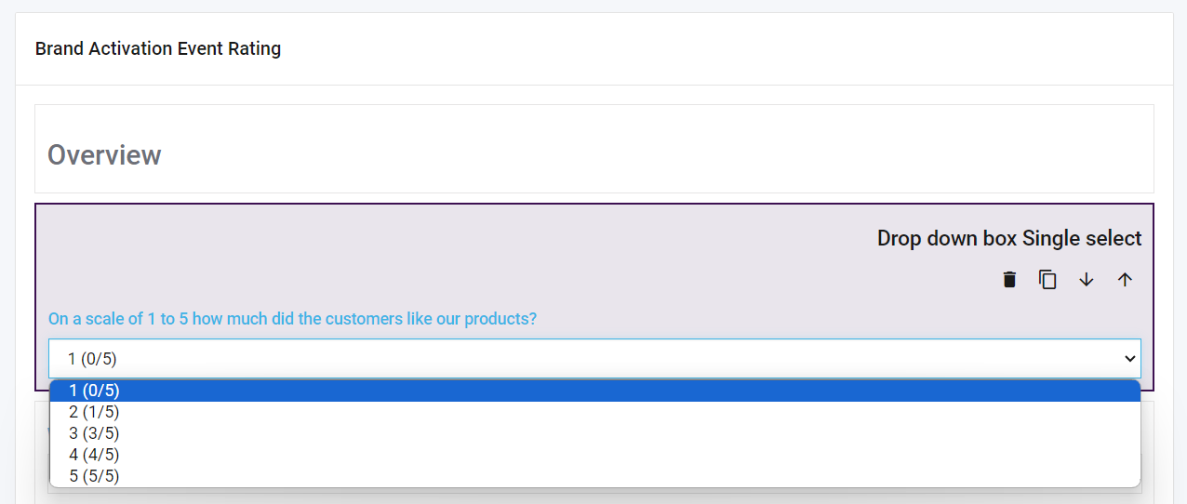Pick '3 (3/5)' in dropdown list
Image resolution: width=1187 pixels, height=504 pixels.
(x=94, y=433)
